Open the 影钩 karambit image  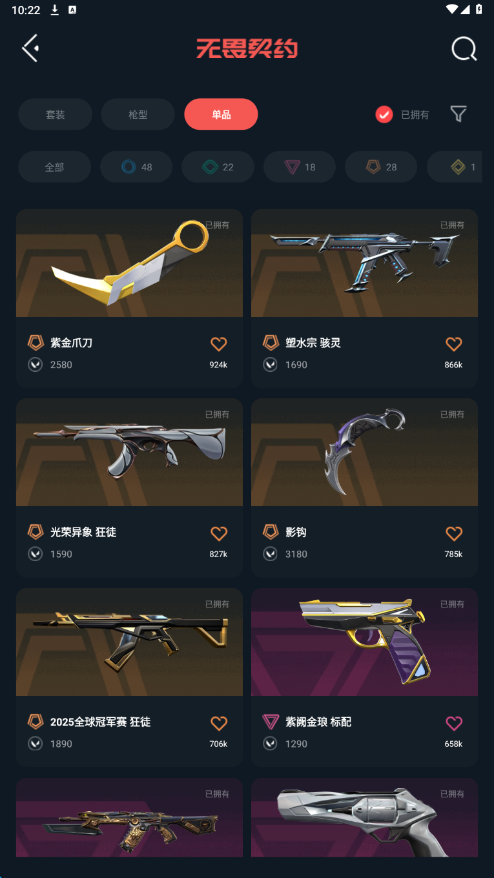(x=364, y=452)
